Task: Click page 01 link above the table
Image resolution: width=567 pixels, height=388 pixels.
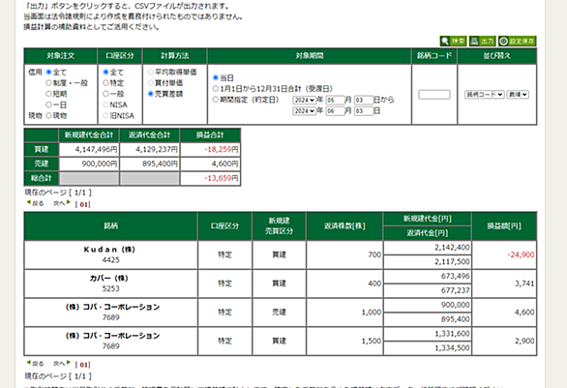Action: tap(83, 204)
